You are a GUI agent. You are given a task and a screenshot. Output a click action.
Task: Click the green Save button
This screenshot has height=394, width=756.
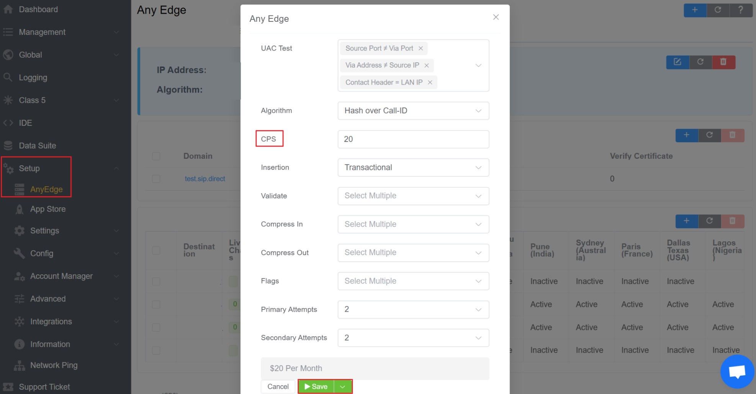pyautogui.click(x=316, y=387)
